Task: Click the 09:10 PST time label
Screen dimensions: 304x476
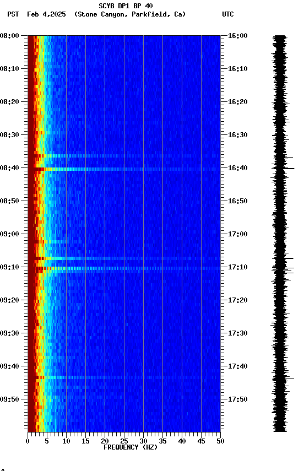Action: 9,267
